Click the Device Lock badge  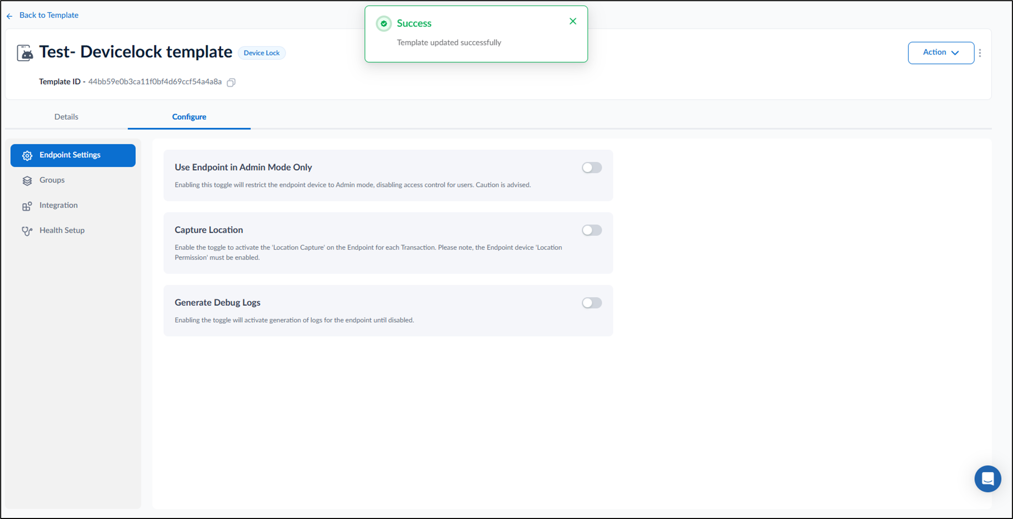pyautogui.click(x=261, y=53)
